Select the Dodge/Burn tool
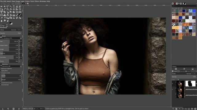 pos(8,21)
